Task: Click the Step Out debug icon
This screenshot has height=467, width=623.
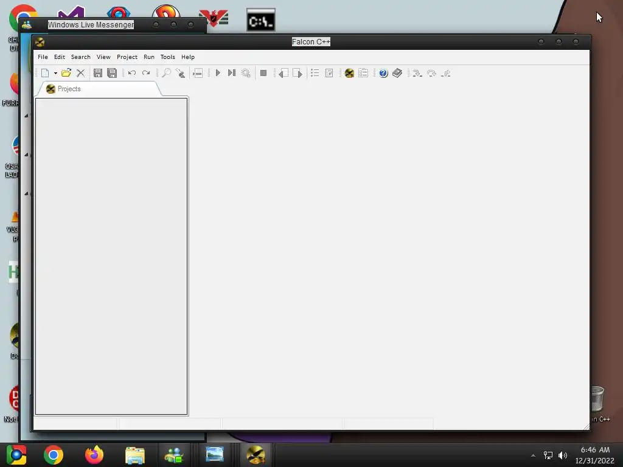Action: 446,73
